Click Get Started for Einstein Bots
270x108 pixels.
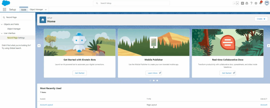coord(79,73)
